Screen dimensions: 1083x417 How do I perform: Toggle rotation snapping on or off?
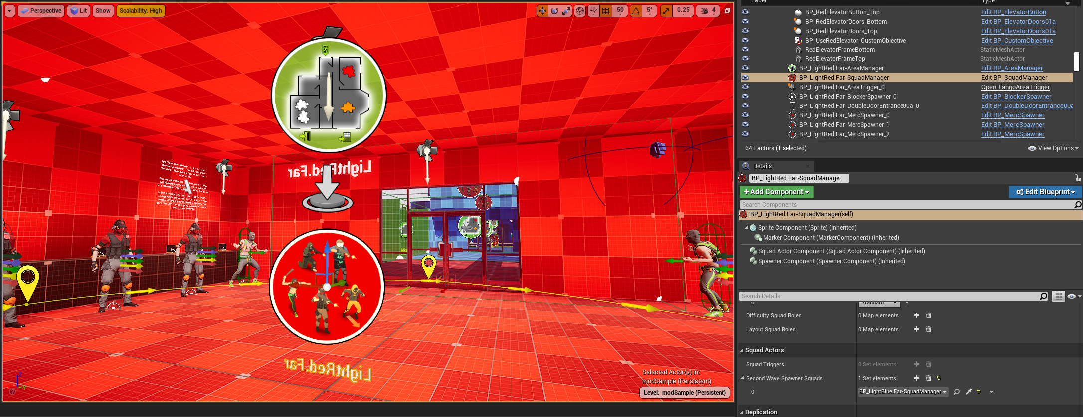click(636, 11)
